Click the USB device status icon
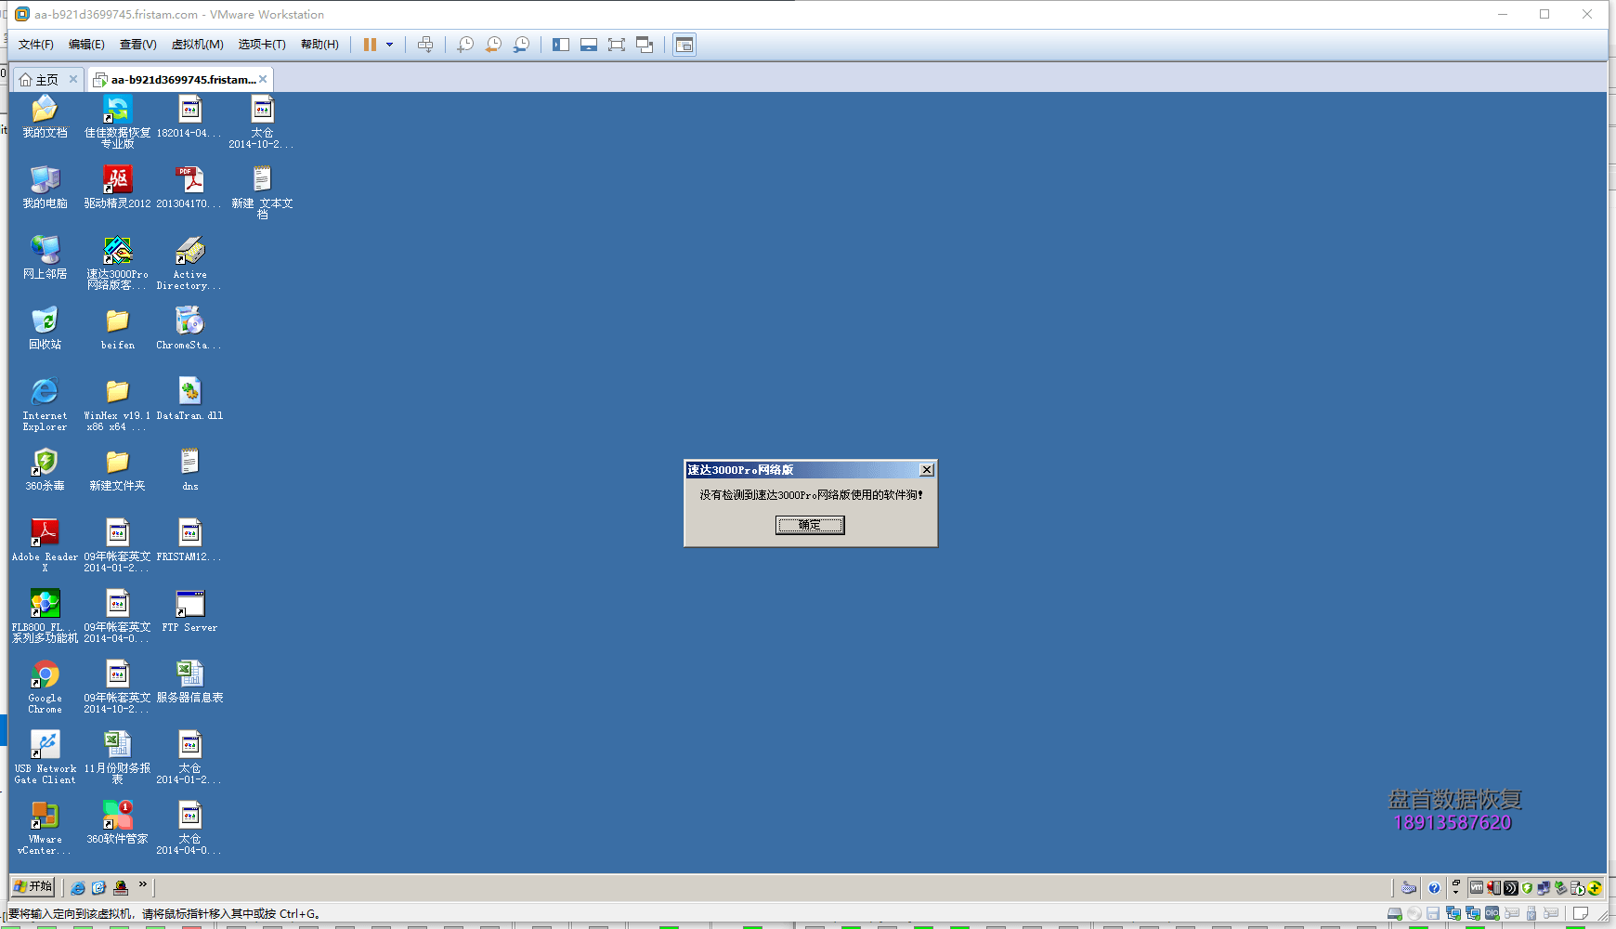This screenshot has width=1616, height=929. 1531,914
